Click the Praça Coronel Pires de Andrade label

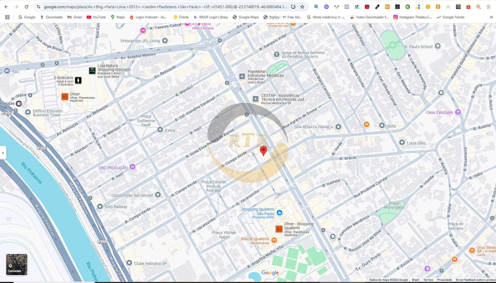point(214,186)
